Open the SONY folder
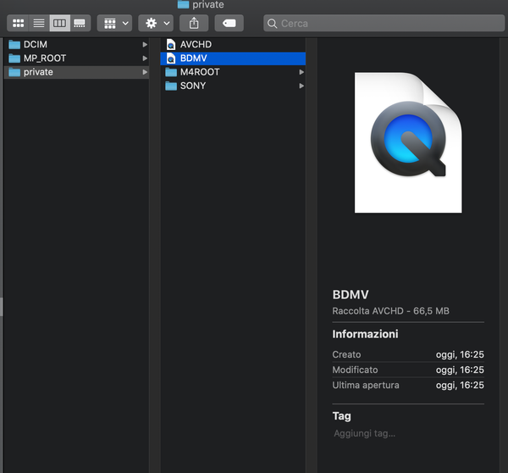 point(192,86)
